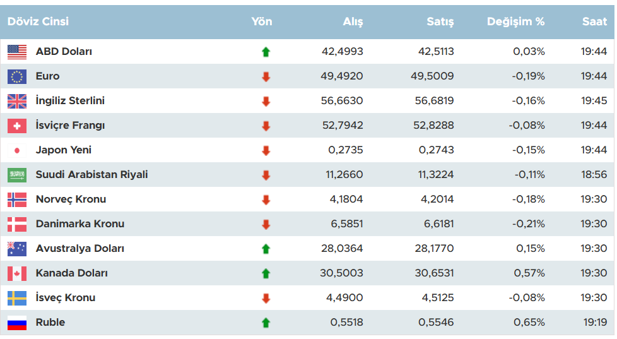This screenshot has height=339, width=617.
Task: Click the Russia flag icon
Action: (17, 323)
